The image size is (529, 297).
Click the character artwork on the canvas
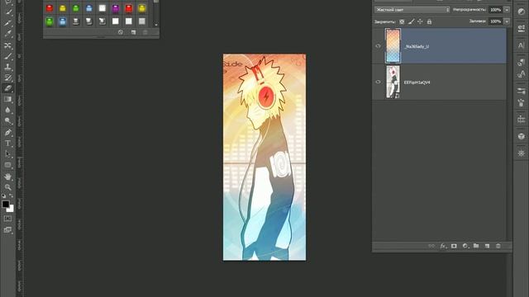pyautogui.click(x=264, y=157)
